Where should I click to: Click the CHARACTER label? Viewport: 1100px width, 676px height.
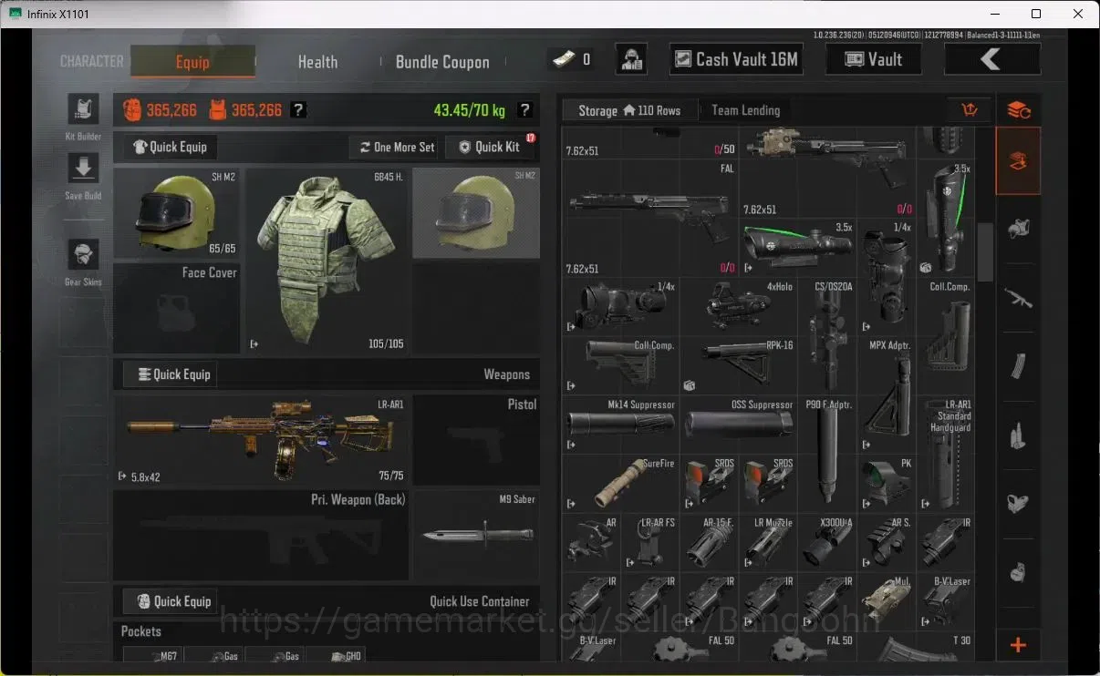(91, 61)
